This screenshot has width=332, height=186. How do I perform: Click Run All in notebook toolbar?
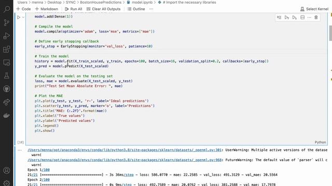73,9
